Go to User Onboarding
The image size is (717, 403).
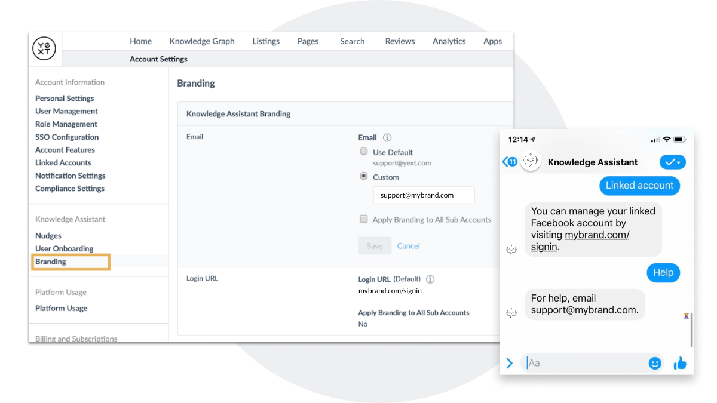(x=65, y=248)
